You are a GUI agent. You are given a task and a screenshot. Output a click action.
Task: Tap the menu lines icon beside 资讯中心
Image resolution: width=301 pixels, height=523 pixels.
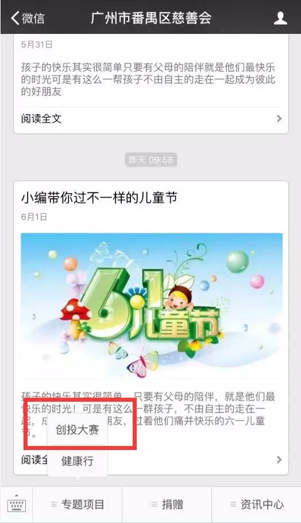pos(233,505)
